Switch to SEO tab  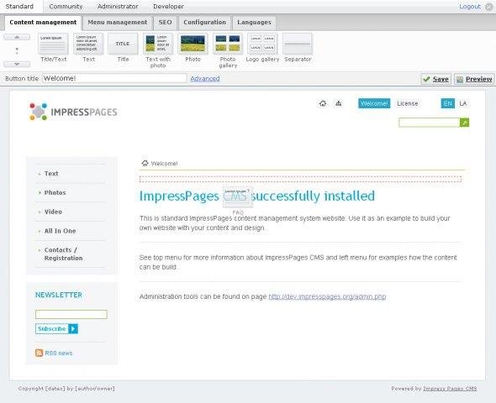(x=165, y=23)
